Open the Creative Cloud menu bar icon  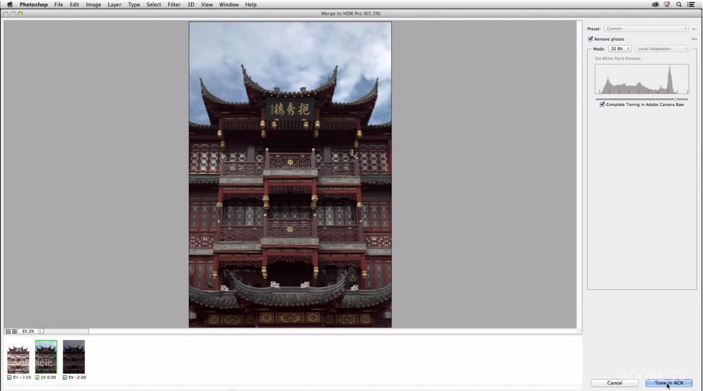pos(655,5)
